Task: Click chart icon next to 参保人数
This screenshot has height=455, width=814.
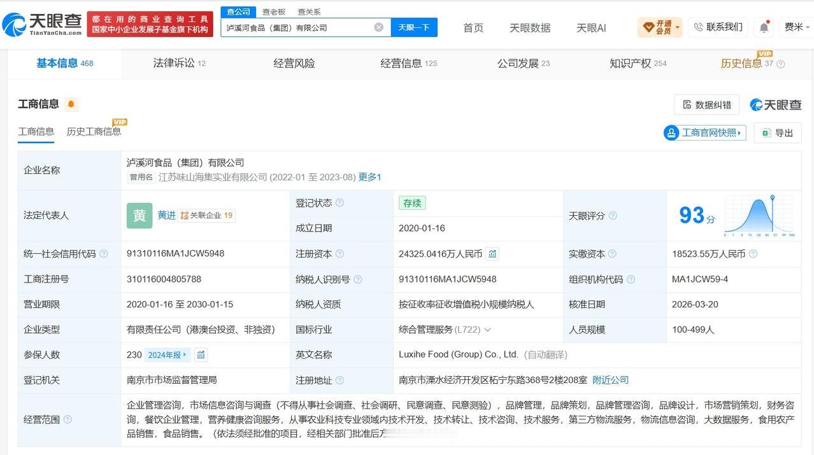Action: tap(201, 355)
